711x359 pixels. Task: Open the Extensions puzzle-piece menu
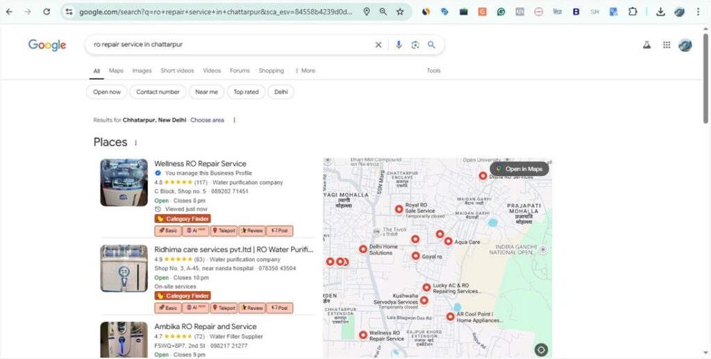pos(633,12)
